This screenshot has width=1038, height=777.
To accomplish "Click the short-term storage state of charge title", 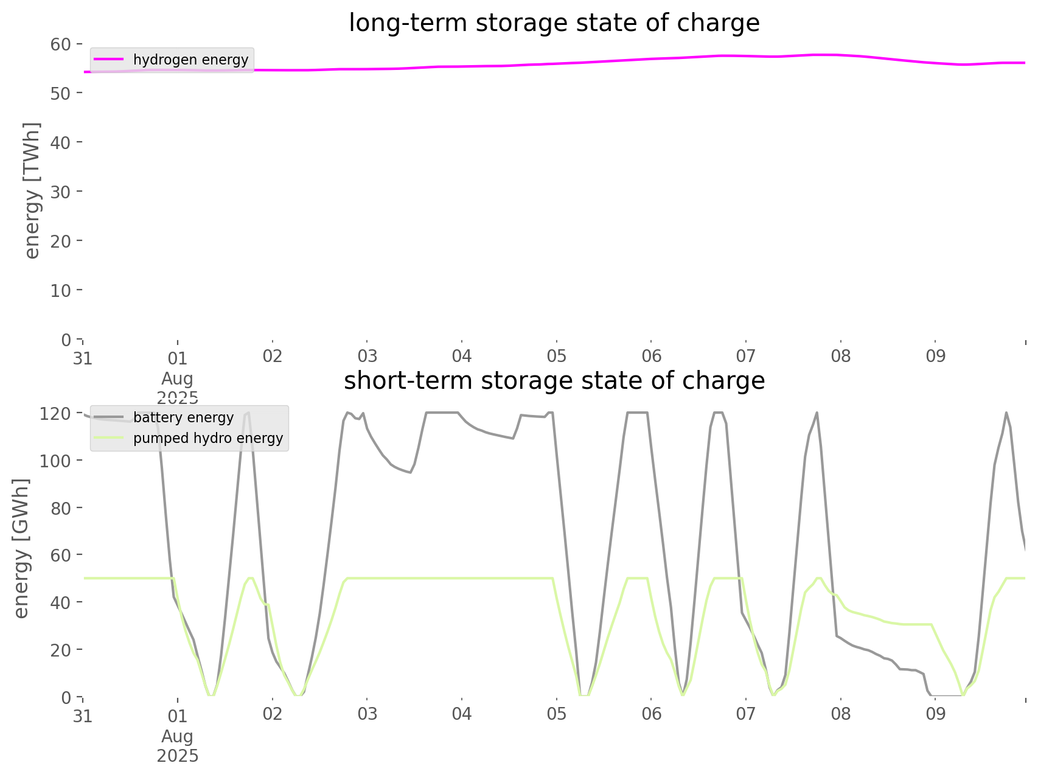I will click(x=554, y=381).
